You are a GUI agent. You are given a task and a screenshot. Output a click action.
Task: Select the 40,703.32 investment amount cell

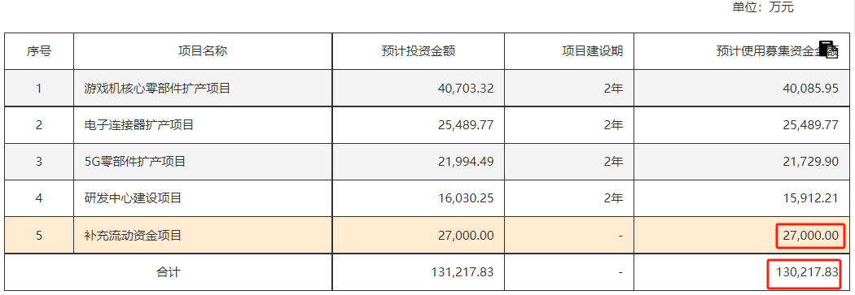[419, 88]
